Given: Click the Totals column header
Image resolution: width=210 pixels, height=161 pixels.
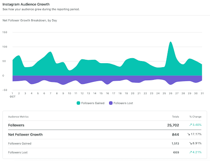Looking at the screenshot, I should [x=176, y=117].
